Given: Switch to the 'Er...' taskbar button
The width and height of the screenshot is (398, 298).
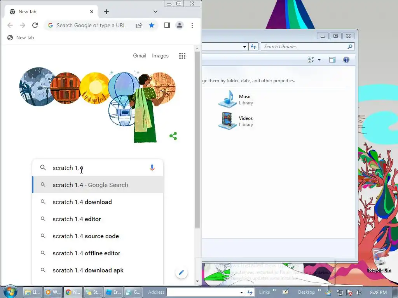Looking at the screenshot, I should tap(113, 292).
